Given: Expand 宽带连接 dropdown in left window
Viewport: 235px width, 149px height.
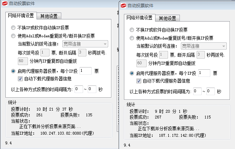Looking at the screenshot, I should (x=85, y=44).
